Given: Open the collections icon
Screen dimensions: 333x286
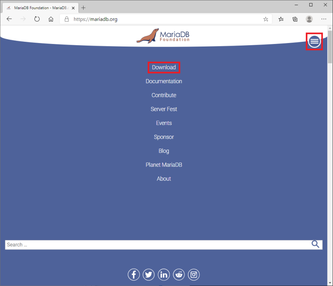Looking at the screenshot, I should tap(295, 19).
